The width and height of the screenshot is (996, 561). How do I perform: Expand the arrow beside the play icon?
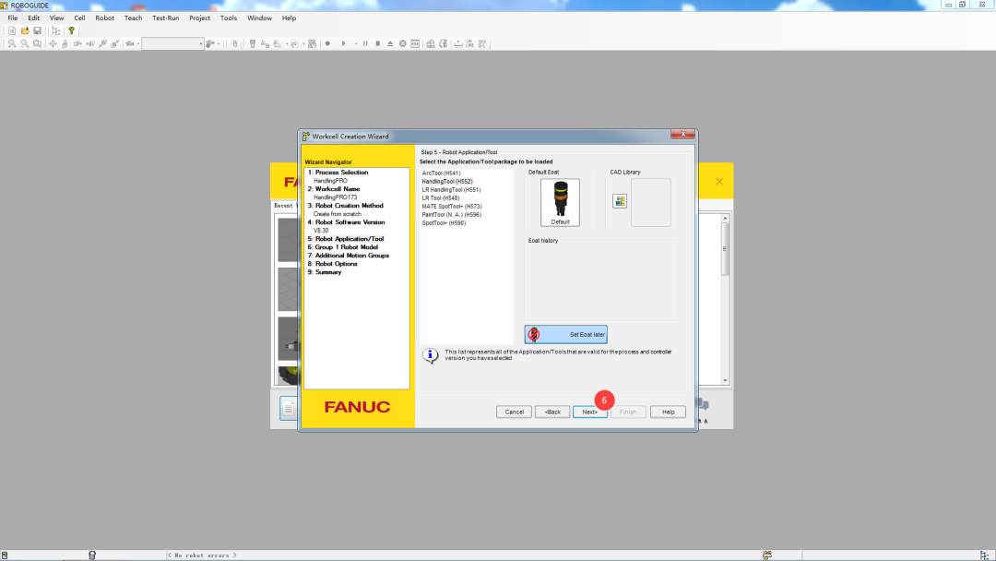point(356,44)
